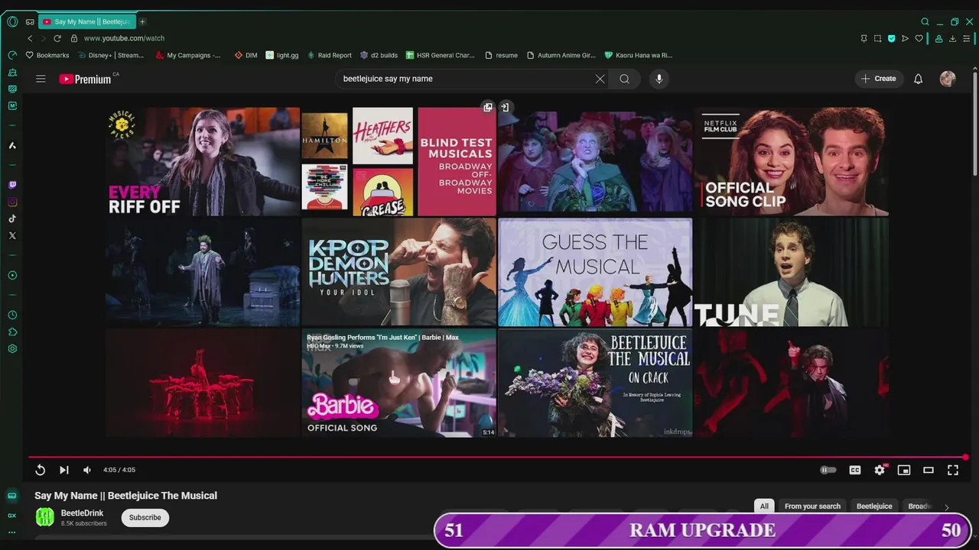This screenshot has width=979, height=550.
Task: Open the YouTube guide hamburger menu
Action: (41, 79)
